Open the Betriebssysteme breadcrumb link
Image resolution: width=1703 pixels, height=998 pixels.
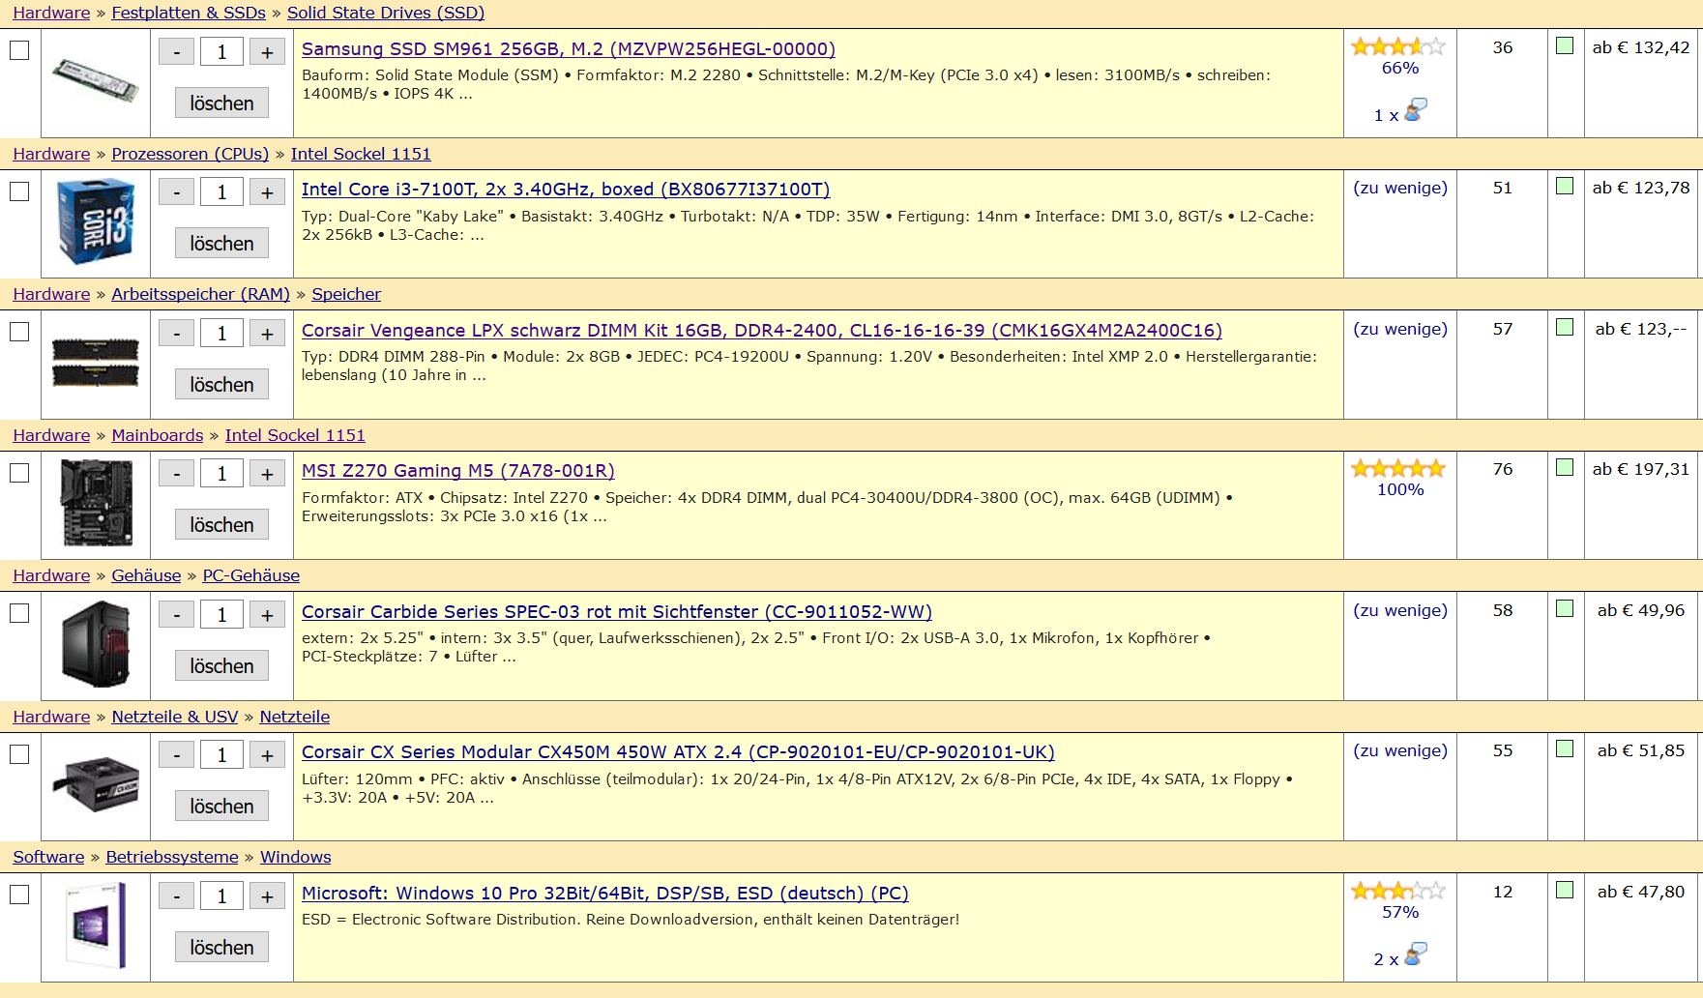coord(172,857)
